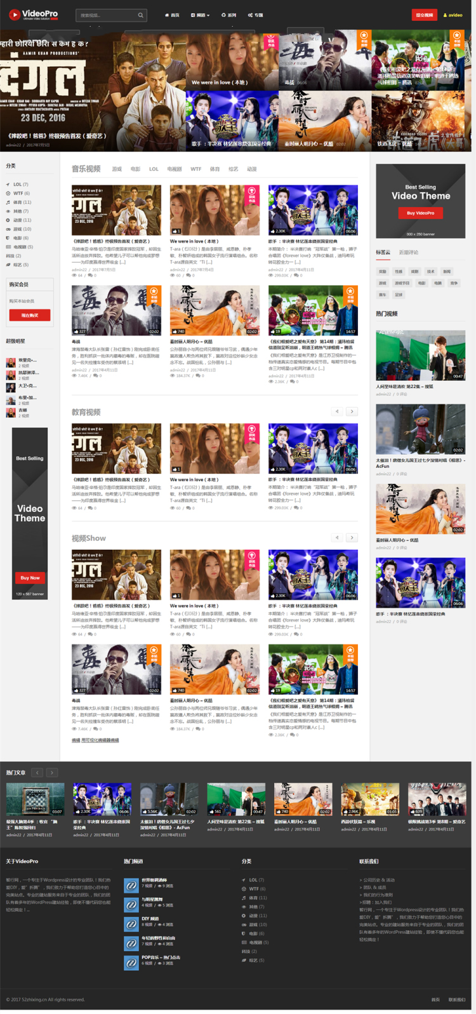Image resolution: width=476 pixels, height=1014 pixels.
Task: Open the 动漫 (11) category in left sidebar
Action: coord(22,220)
